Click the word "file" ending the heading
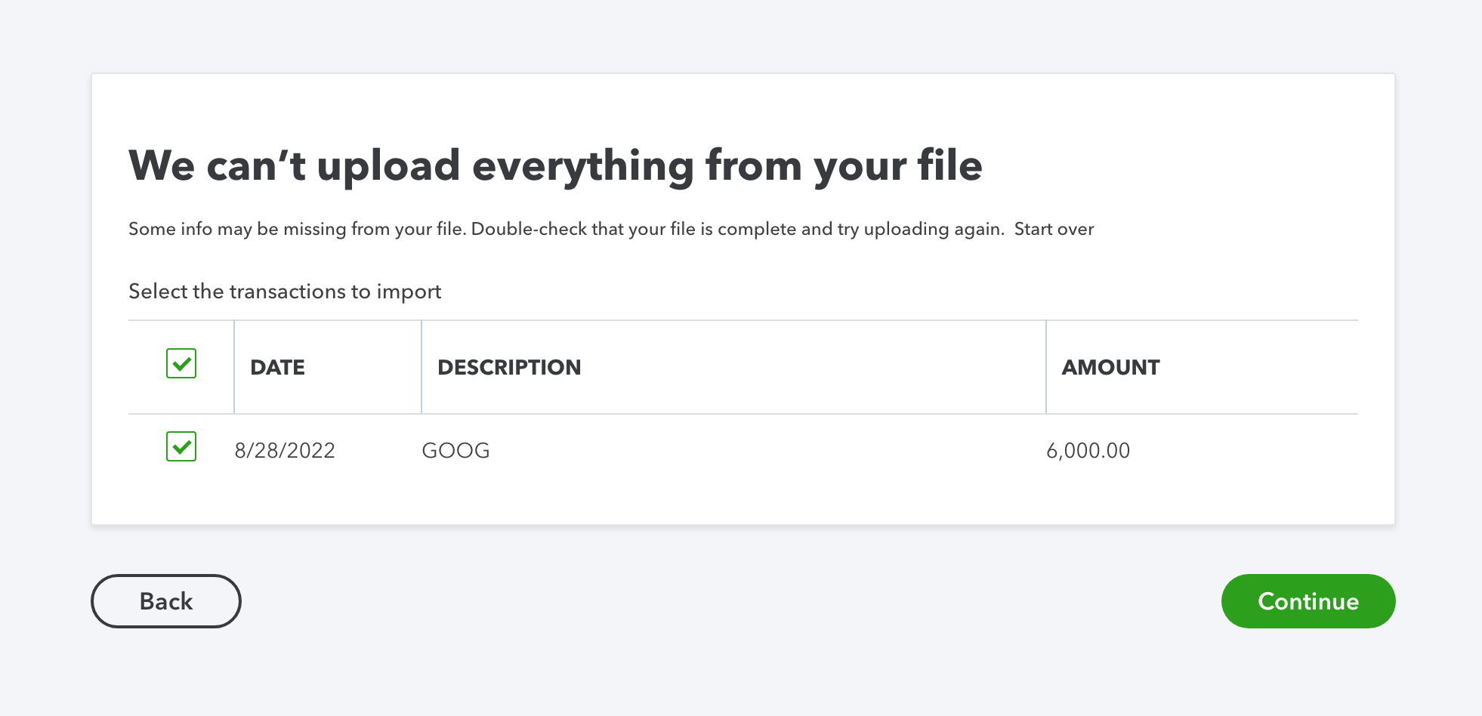The height and width of the screenshot is (716, 1482). [949, 165]
